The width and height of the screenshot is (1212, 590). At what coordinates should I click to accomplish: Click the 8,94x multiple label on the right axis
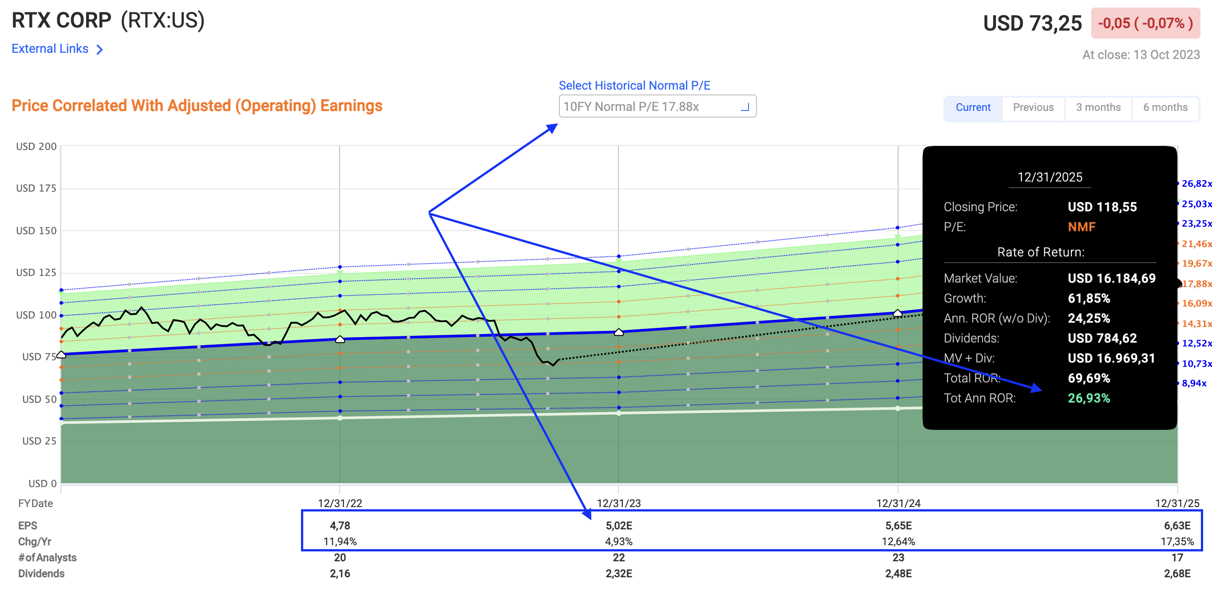click(x=1195, y=383)
